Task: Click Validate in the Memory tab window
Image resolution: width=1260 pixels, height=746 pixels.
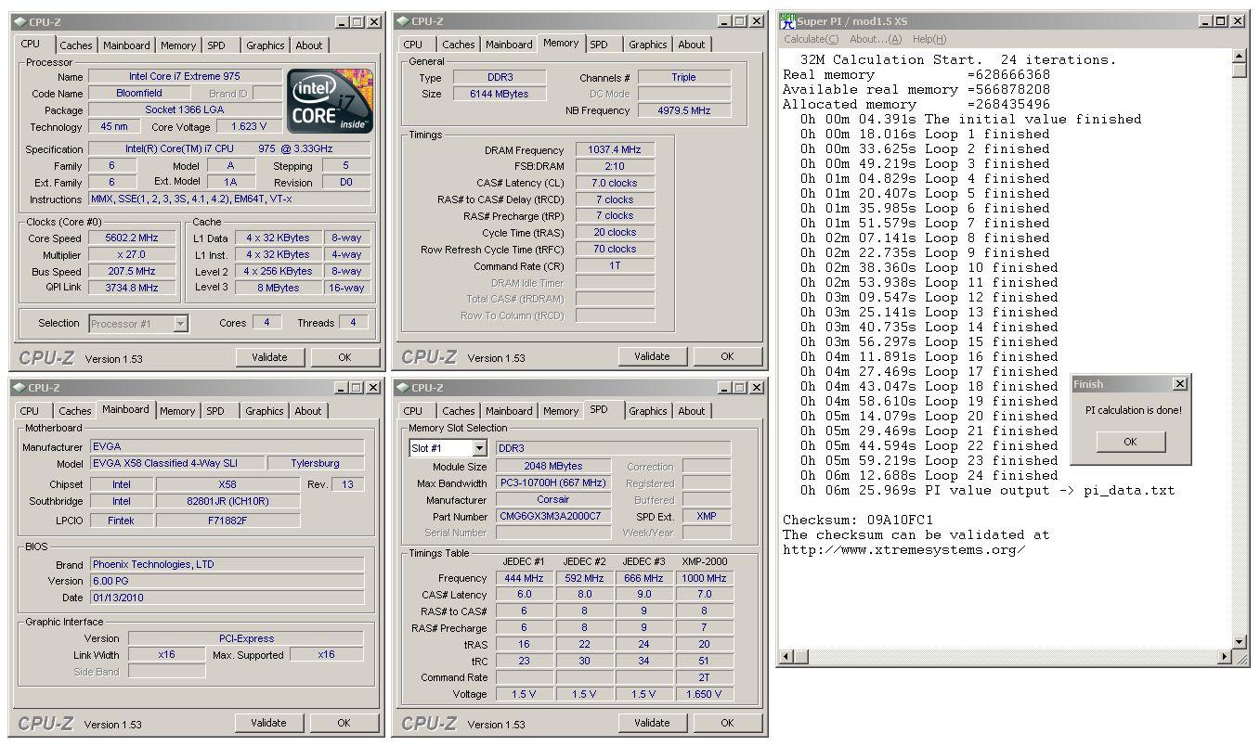Action: [652, 356]
